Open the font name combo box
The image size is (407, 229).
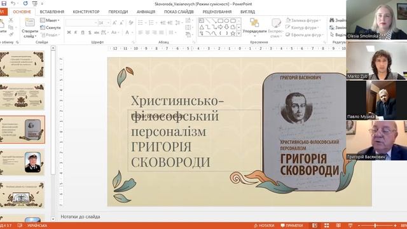(82, 23)
